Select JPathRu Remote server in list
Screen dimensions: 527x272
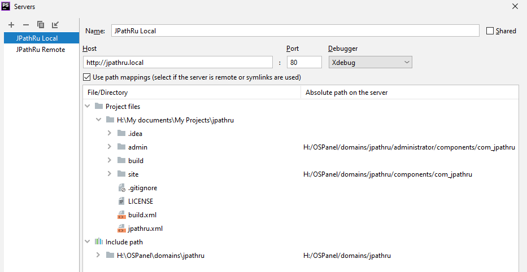(x=41, y=50)
